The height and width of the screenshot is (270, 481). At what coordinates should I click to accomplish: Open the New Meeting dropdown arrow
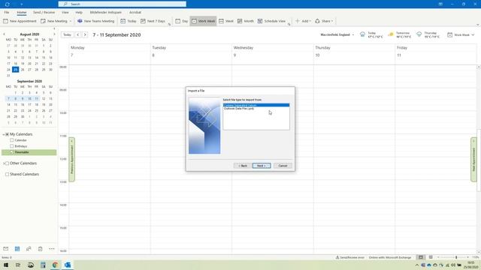point(71,21)
